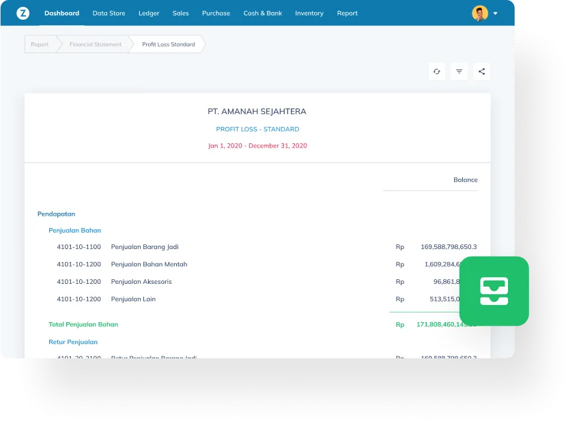Image resolution: width=579 pixels, height=432 pixels.
Task: Click the Balance column header
Action: 465,179
